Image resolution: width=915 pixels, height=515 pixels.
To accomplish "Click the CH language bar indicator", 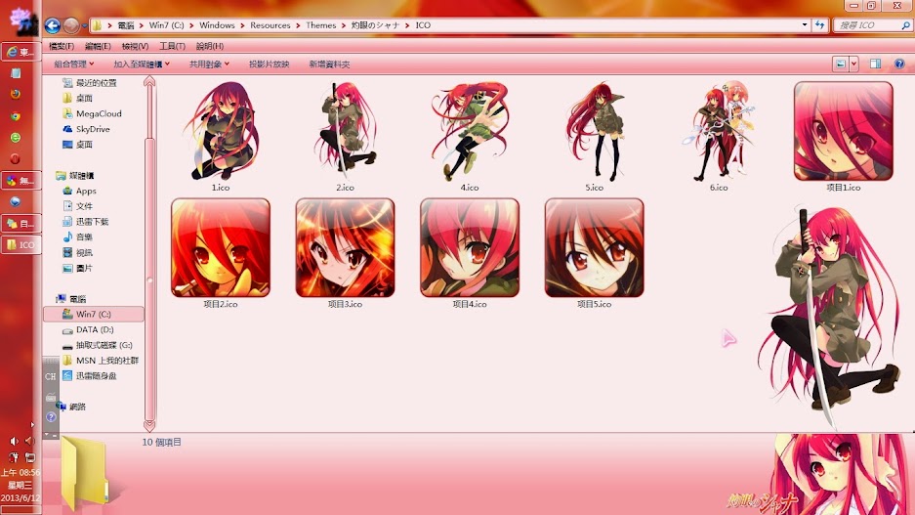I will [50, 376].
